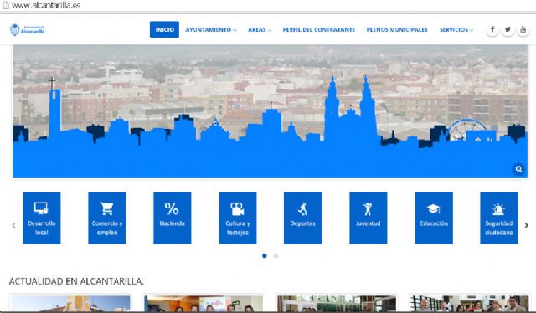
Task: Open the Desarrollo local tile
Action: (42, 218)
